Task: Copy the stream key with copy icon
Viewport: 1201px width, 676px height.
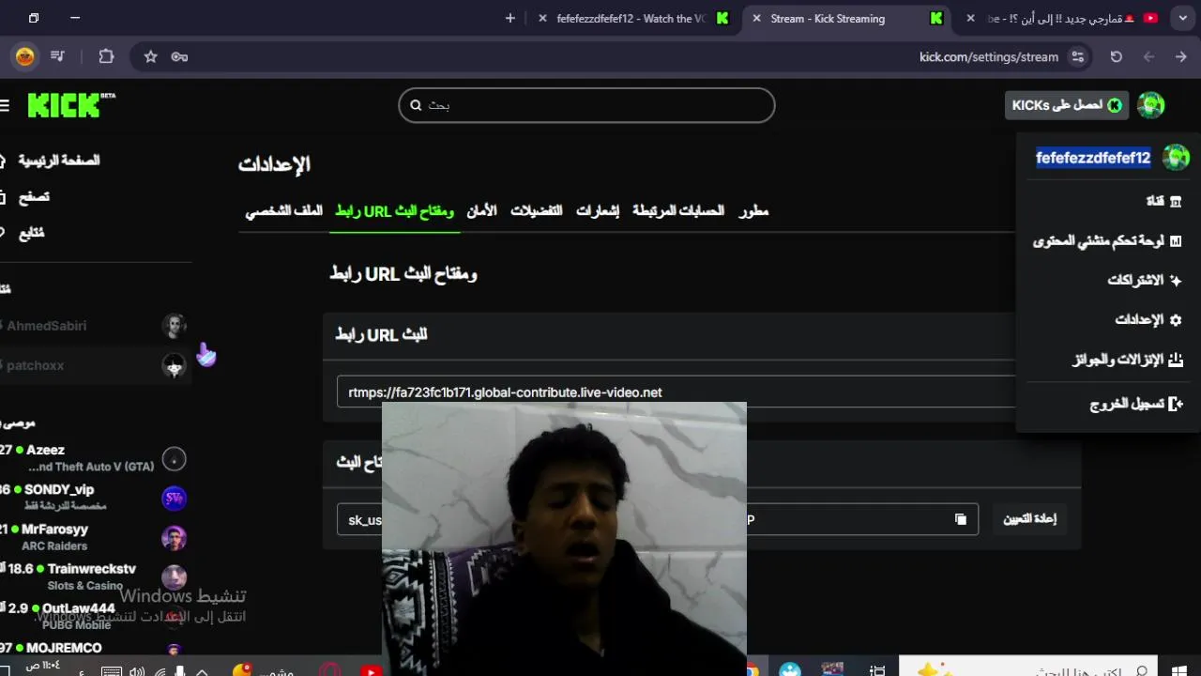Action: [x=960, y=519]
